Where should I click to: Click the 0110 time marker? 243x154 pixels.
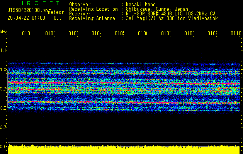pyautogui.click(x=236, y=33)
